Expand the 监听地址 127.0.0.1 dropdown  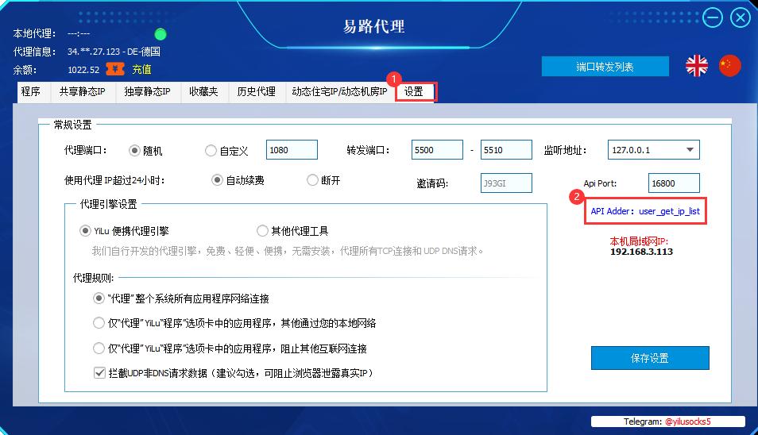point(654,150)
